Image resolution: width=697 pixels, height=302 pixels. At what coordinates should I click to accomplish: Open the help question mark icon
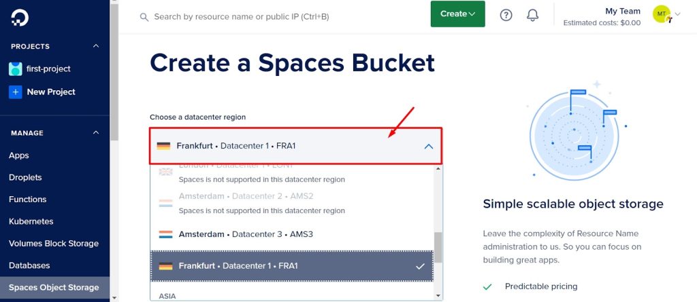click(506, 15)
